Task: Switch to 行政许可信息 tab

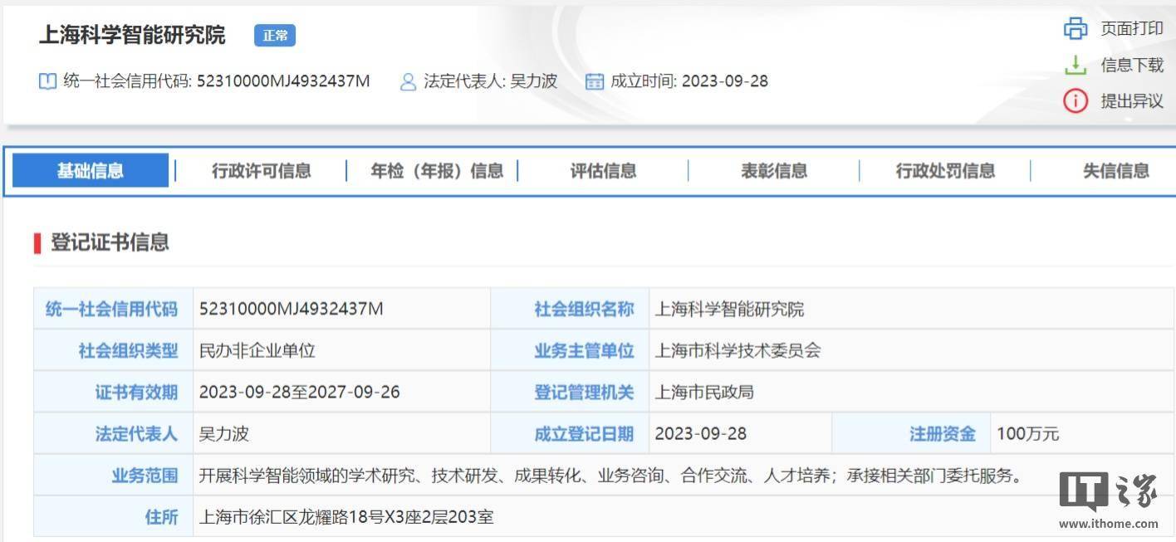Action: [x=262, y=171]
